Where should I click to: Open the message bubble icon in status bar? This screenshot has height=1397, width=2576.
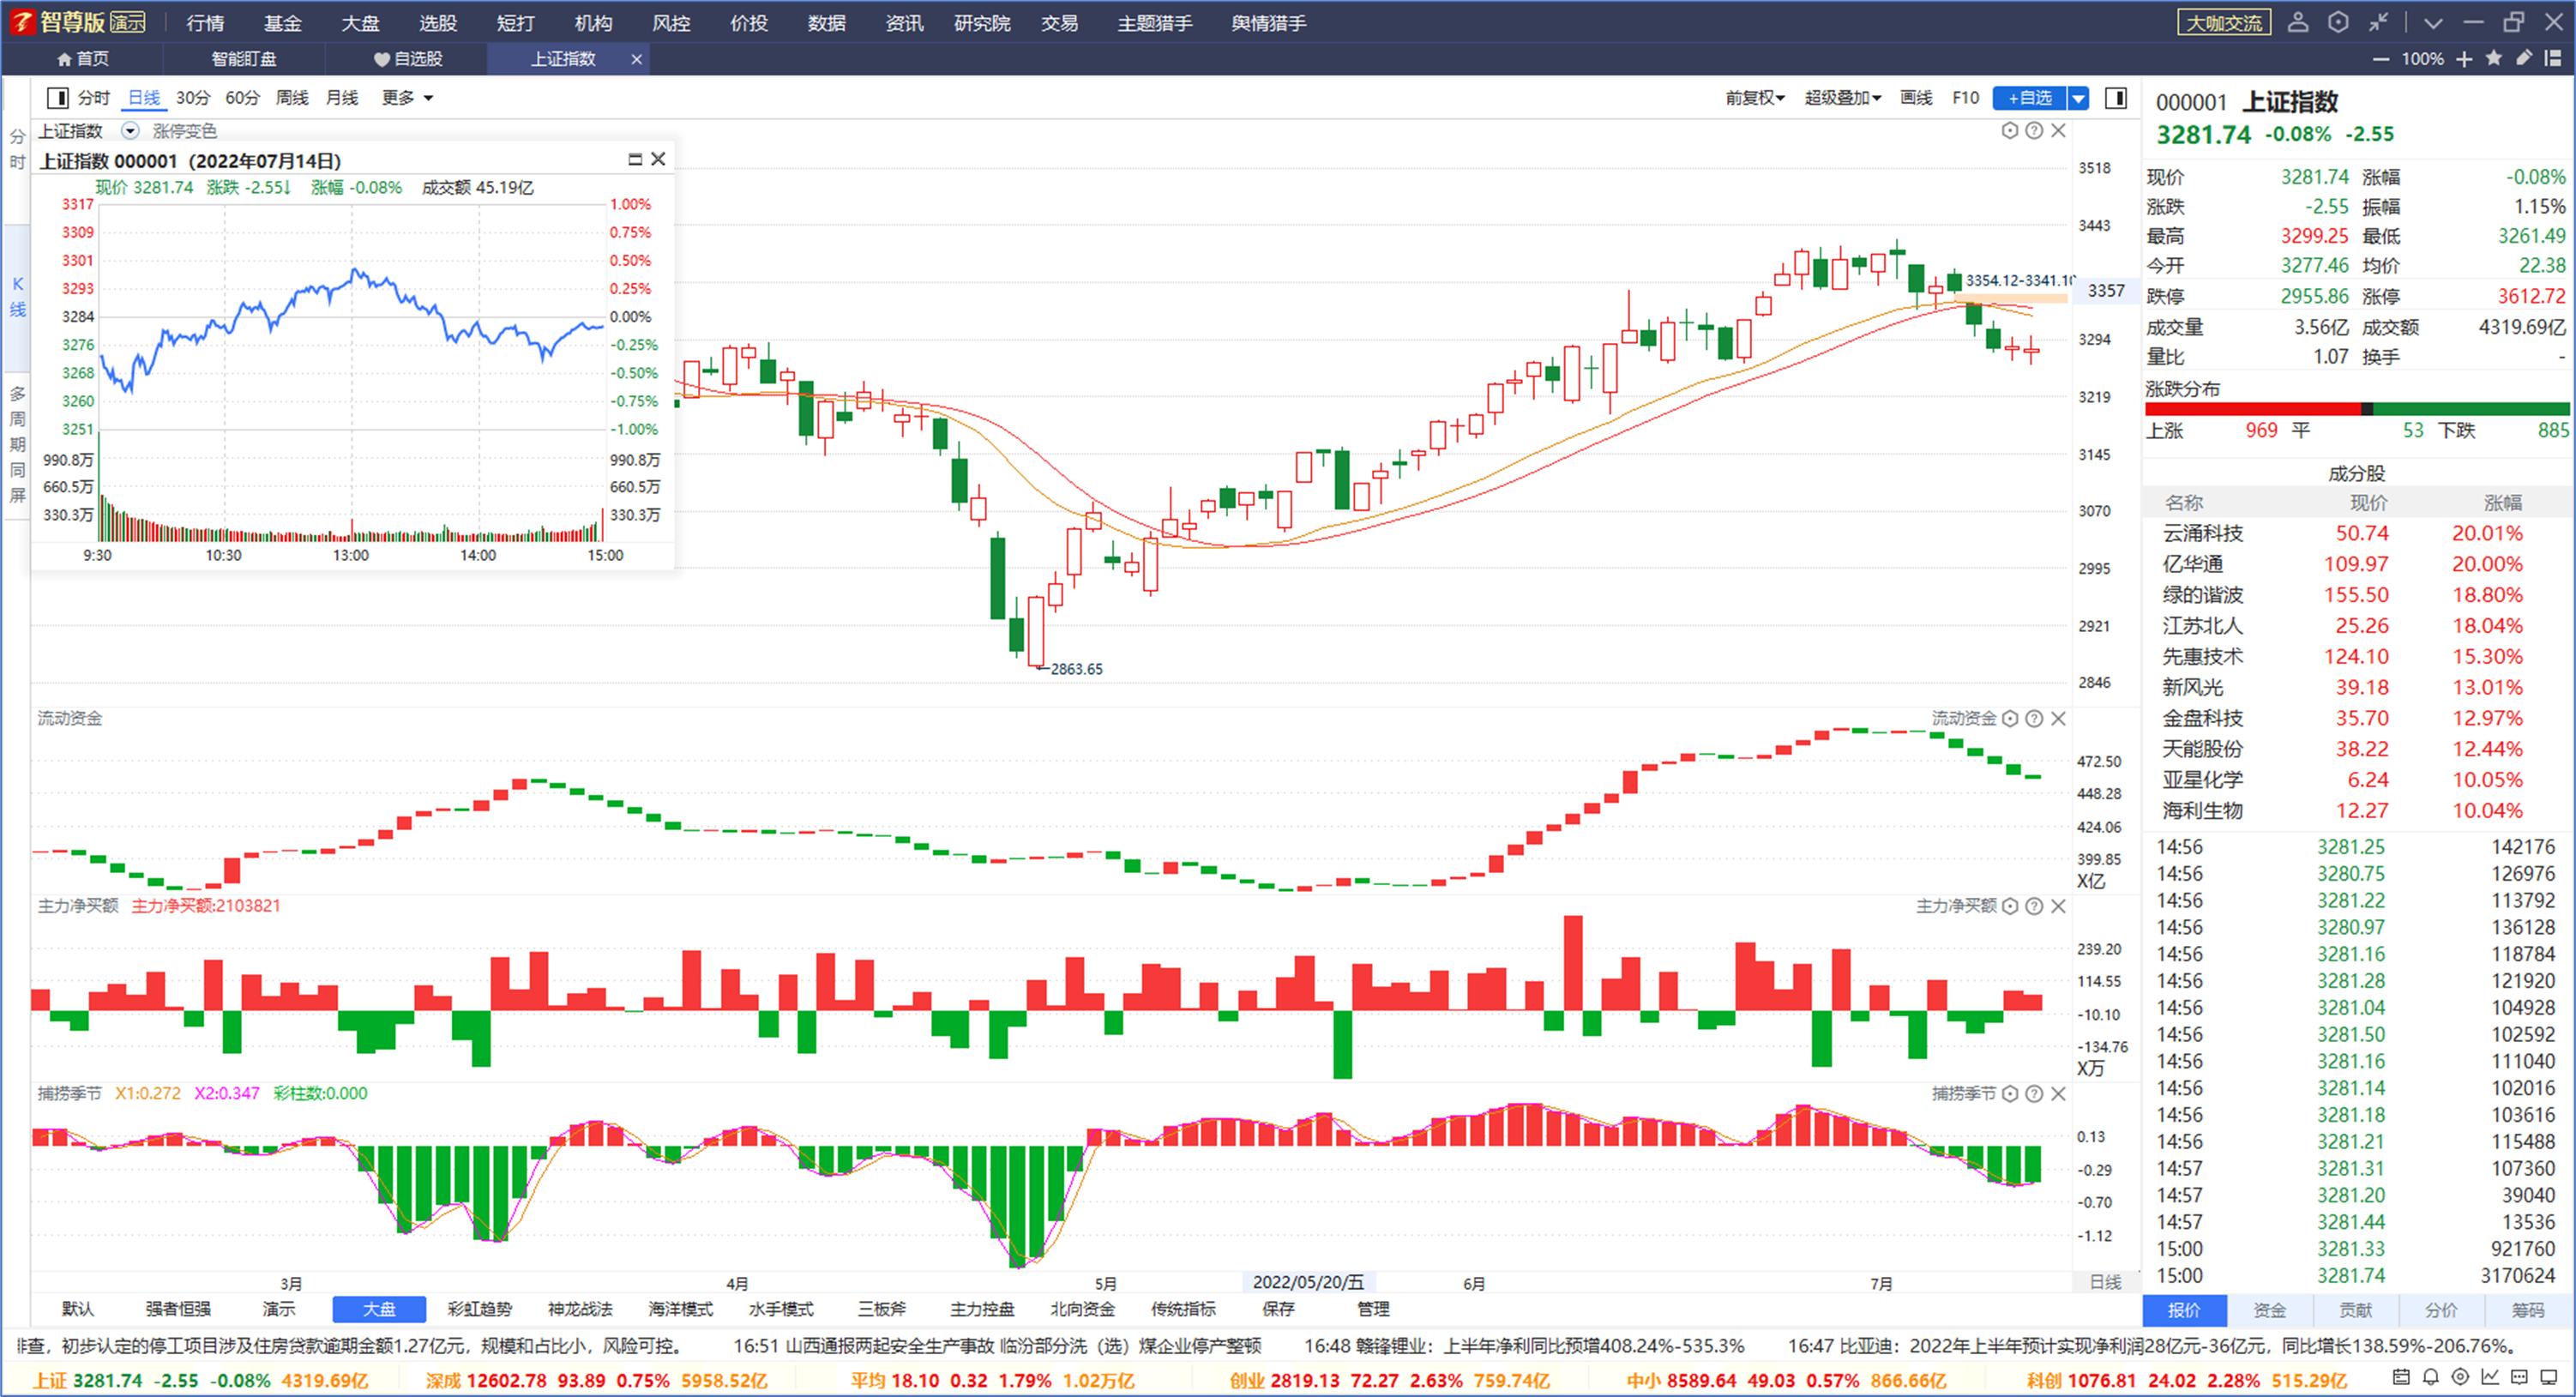[2520, 1377]
